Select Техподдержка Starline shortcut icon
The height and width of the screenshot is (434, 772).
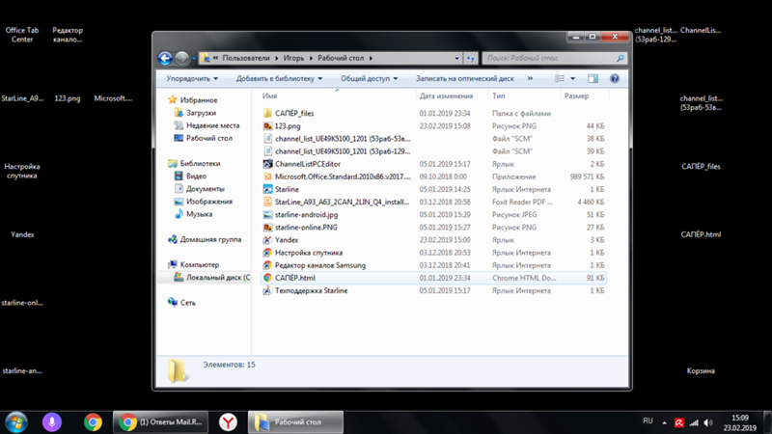(x=267, y=291)
